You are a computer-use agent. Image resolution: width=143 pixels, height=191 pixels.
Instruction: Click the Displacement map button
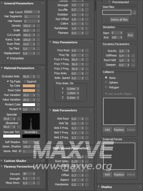click(x=38, y=53)
